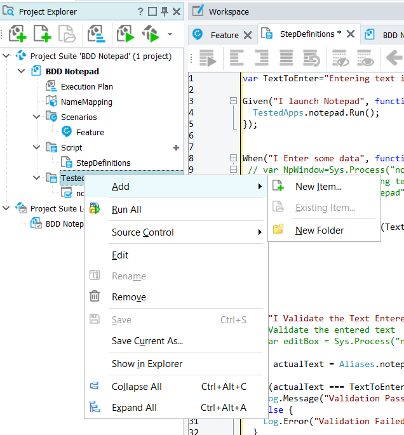The width and height of the screenshot is (404, 435).
Task: Choose Run All from the context menu
Action: [176, 209]
